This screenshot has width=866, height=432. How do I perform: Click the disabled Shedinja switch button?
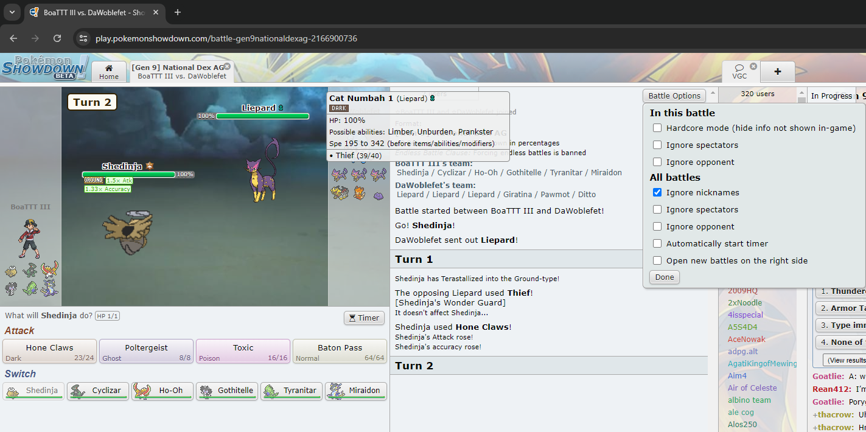pyautogui.click(x=33, y=391)
